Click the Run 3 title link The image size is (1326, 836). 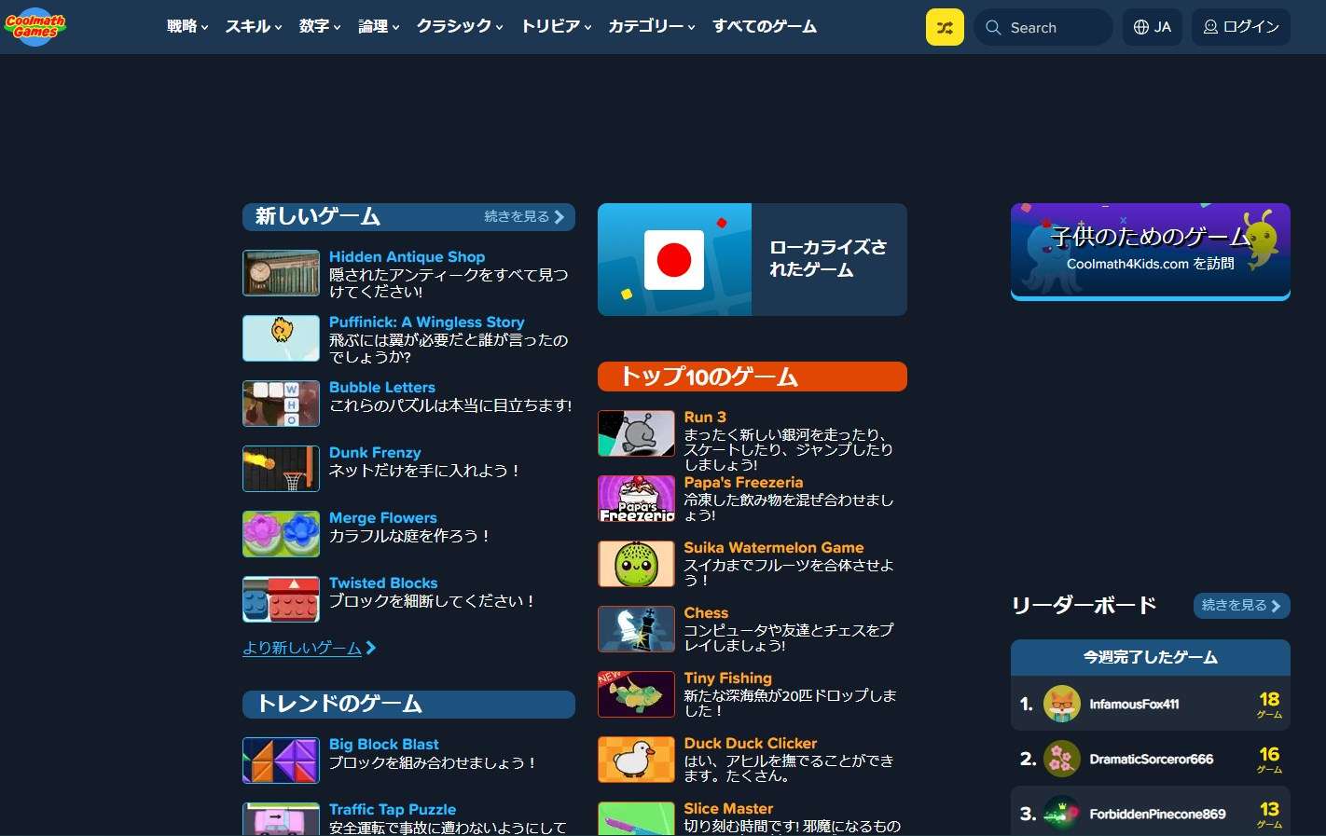point(705,418)
